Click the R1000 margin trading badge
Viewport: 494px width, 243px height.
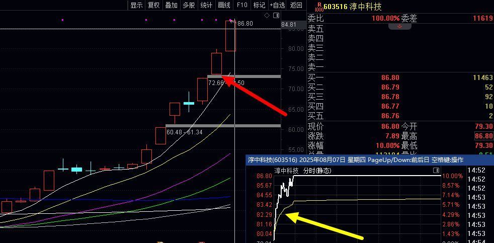[x=319, y=7]
